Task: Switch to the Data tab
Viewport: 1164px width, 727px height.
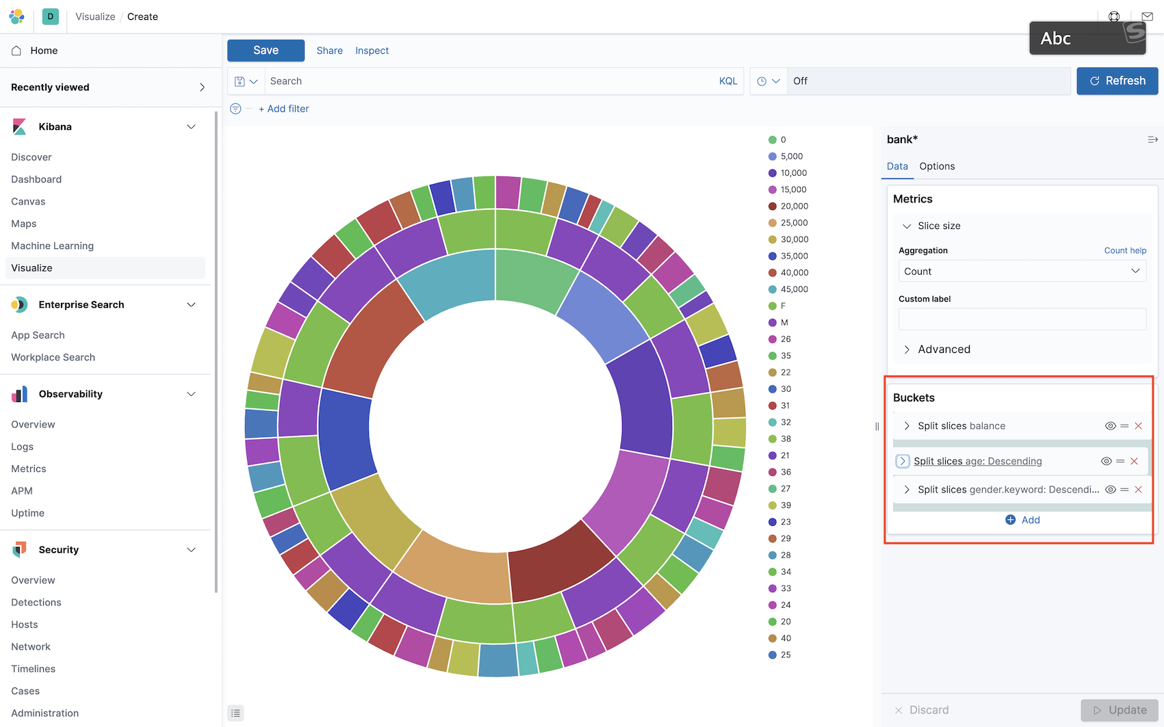Action: pos(897,166)
